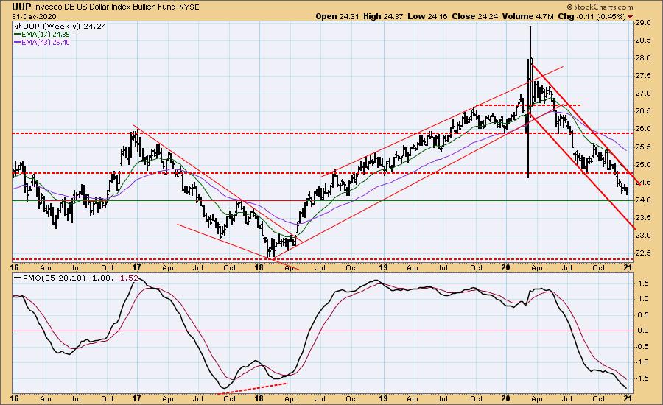663x405 pixels.
Task: Click the Open 24.31 value
Action: click(337, 16)
